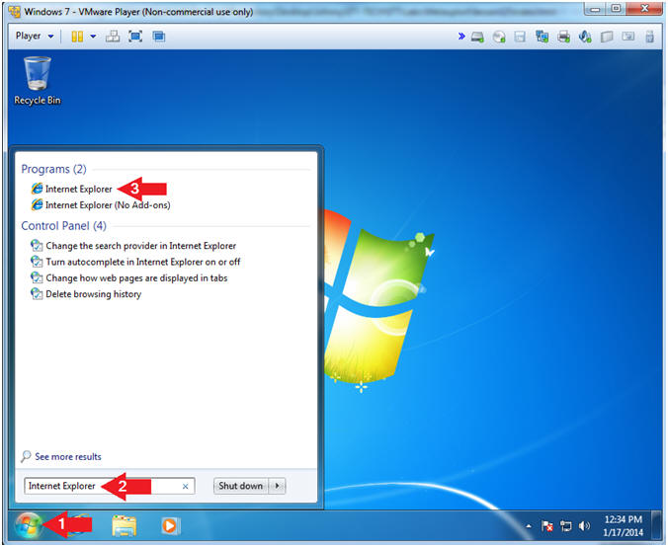Screen dimensions: 668x547
Task: Launch Internet Explorer (No Add-ons)
Action: click(x=101, y=204)
